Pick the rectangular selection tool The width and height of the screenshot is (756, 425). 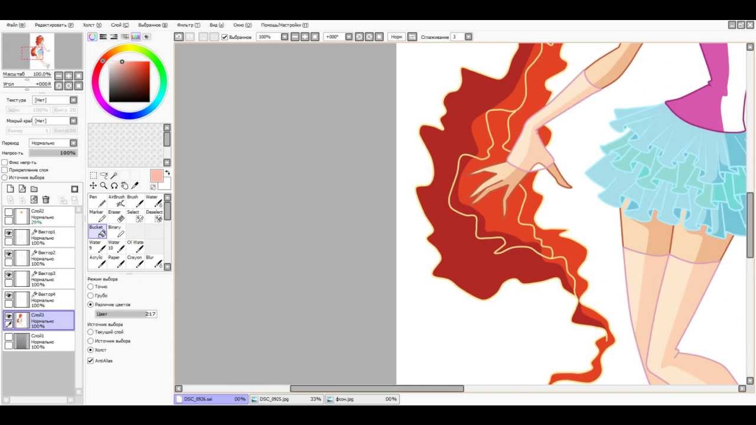93,175
